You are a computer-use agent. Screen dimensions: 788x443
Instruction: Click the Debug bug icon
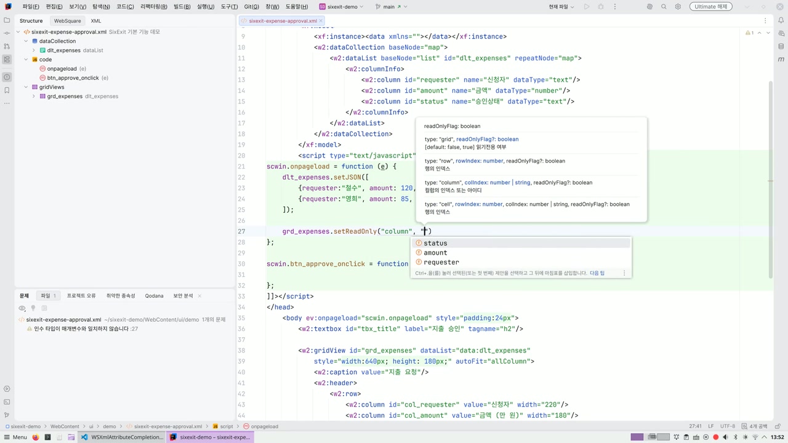(x=600, y=7)
